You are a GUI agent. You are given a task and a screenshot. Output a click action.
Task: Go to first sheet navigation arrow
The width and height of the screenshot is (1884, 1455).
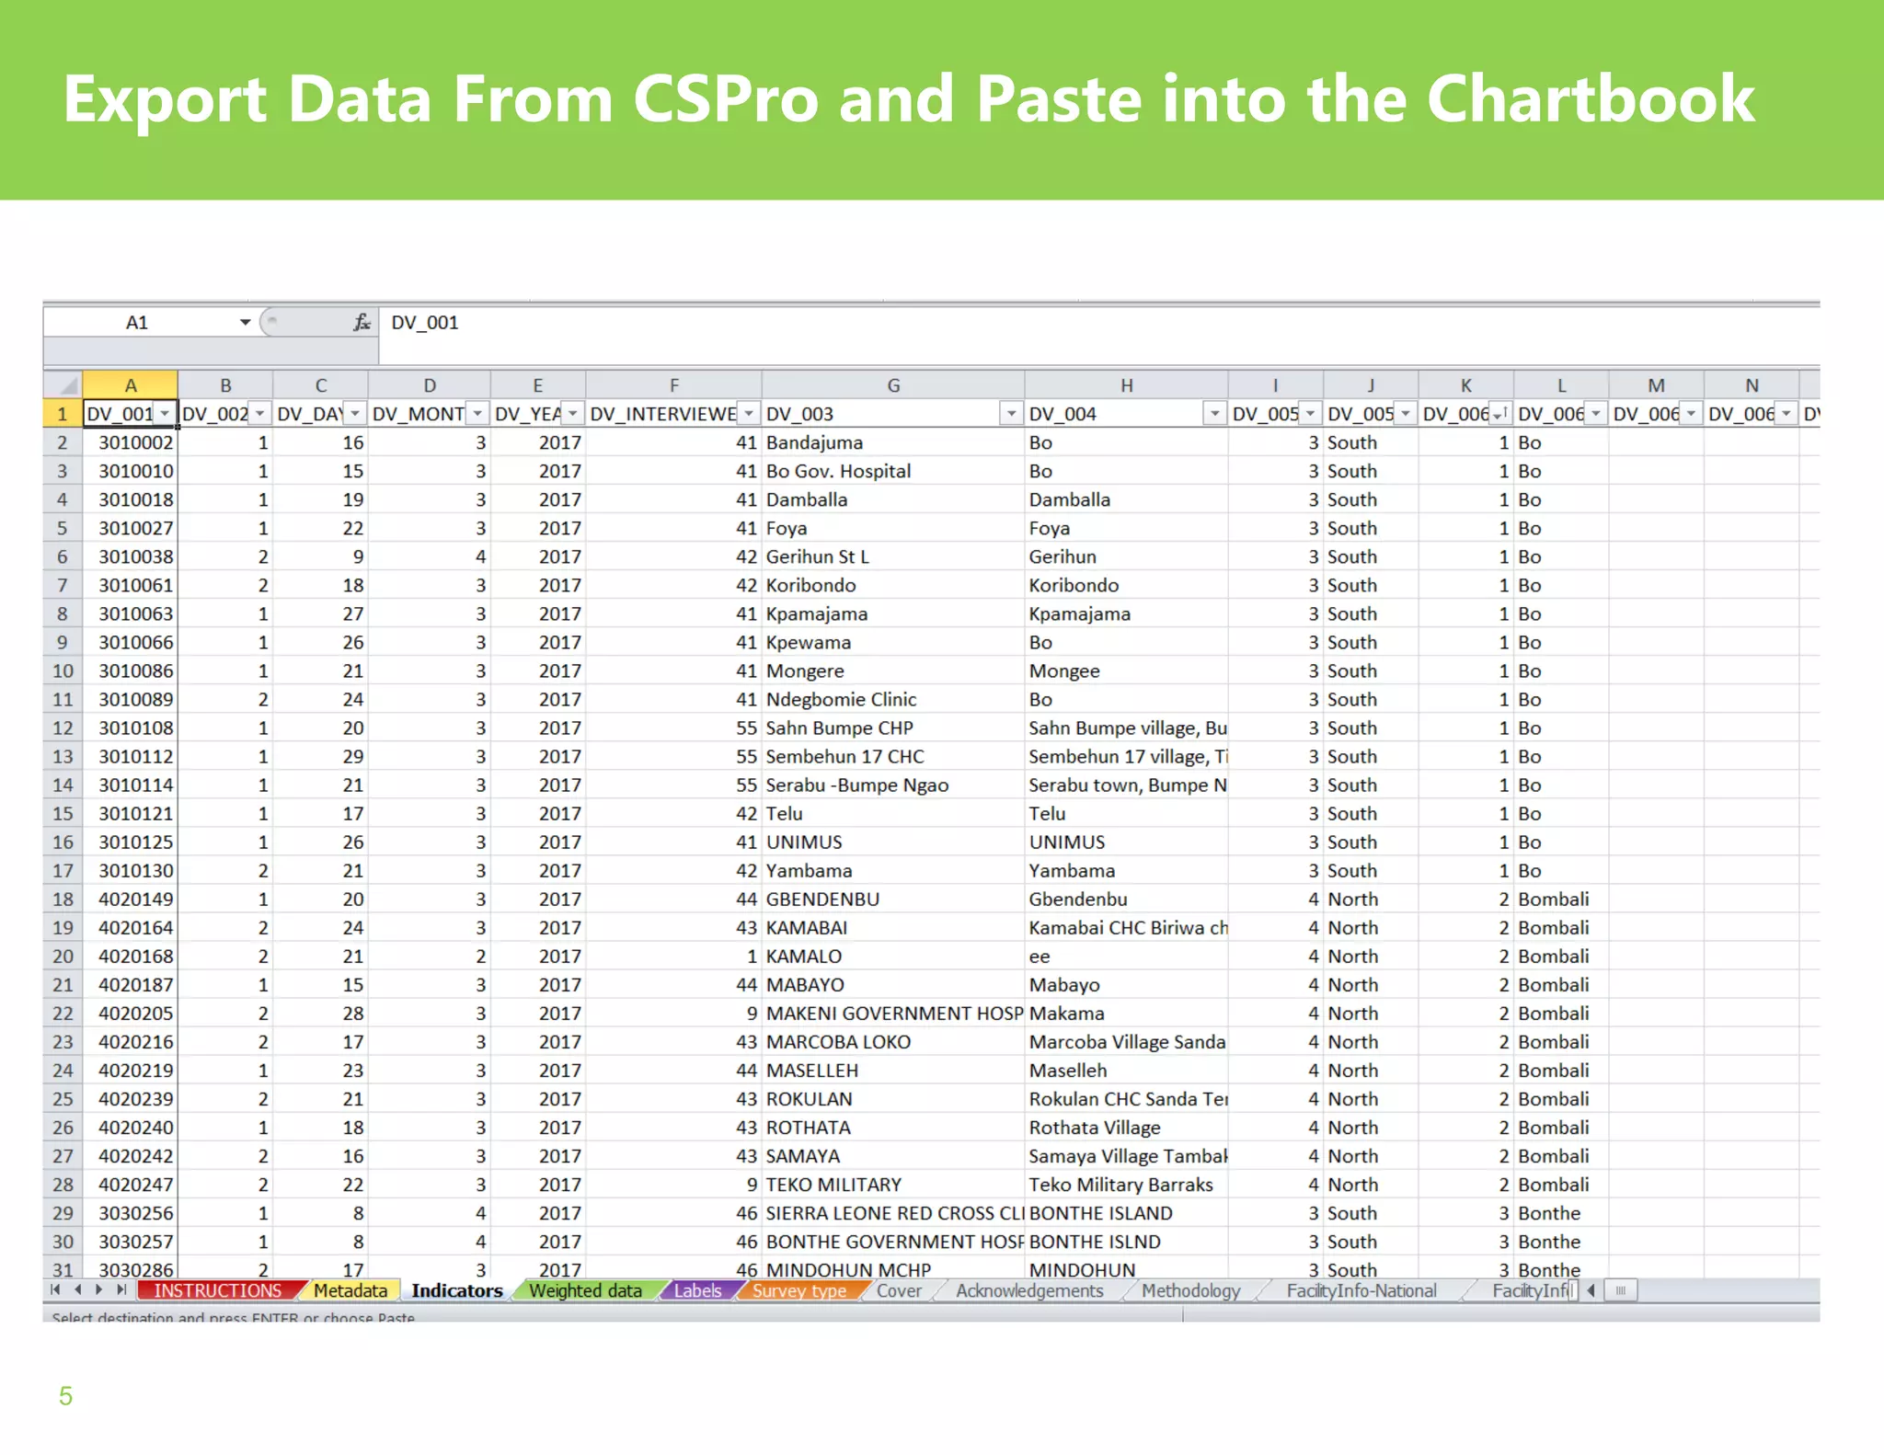(x=56, y=1289)
